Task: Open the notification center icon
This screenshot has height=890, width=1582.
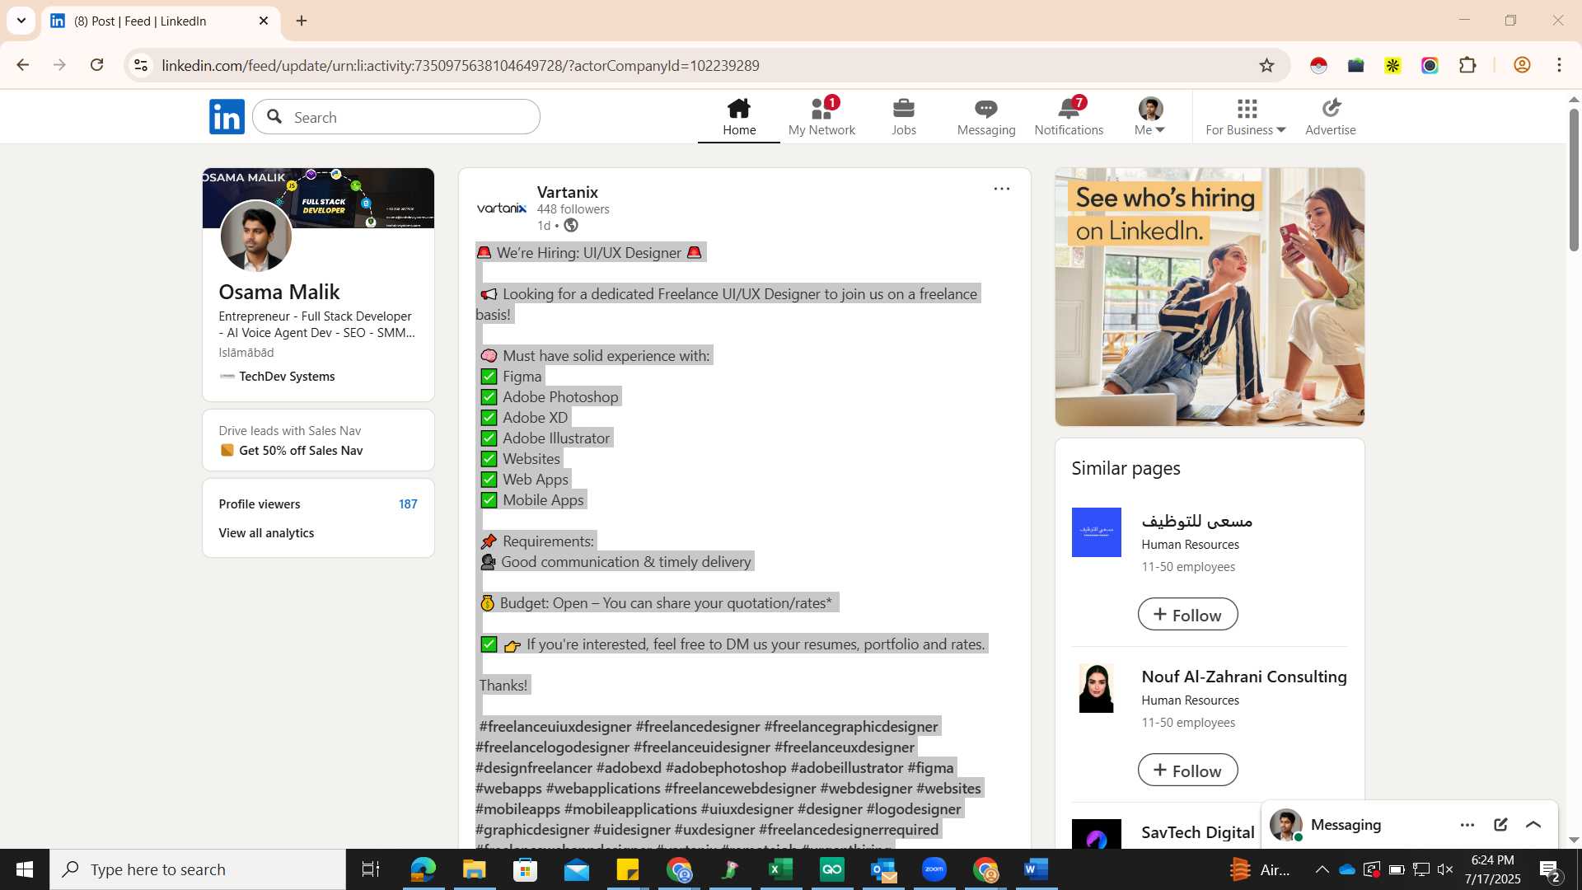Action: click(x=1549, y=869)
